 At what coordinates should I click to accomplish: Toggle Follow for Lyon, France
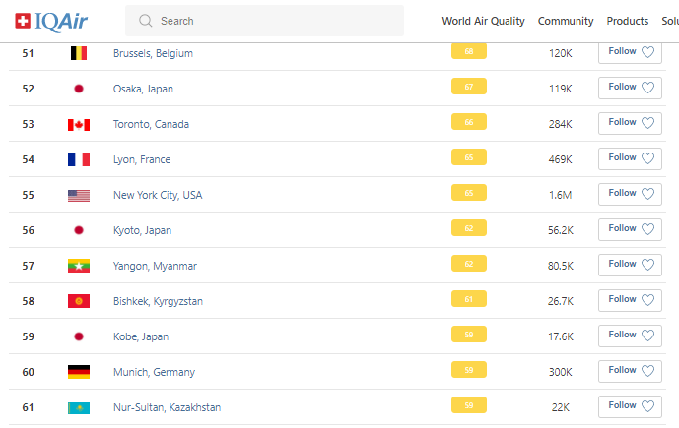coord(630,158)
